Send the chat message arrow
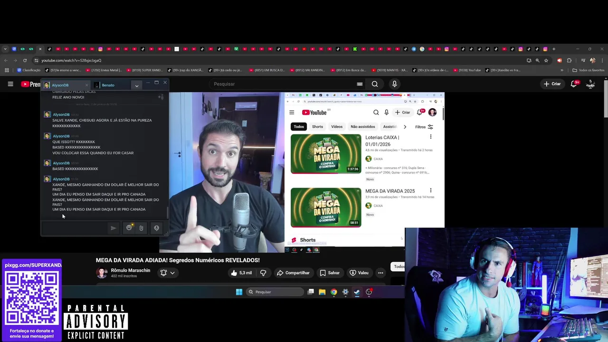The height and width of the screenshot is (342, 608). coord(113,228)
